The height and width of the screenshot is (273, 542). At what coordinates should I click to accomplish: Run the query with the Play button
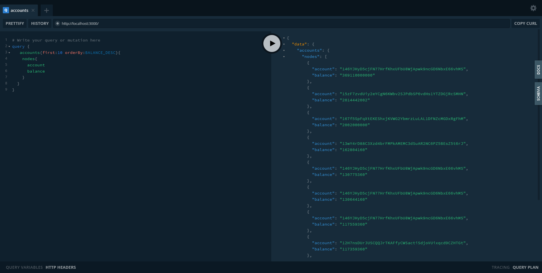point(272,43)
